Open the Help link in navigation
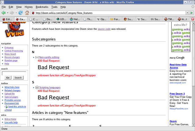Image resolution: width=195 pixels, height=131 pixels. 7,64
